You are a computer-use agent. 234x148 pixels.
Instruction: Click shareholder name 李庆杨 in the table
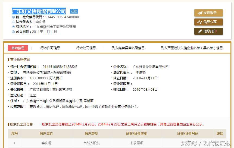coord(46,143)
